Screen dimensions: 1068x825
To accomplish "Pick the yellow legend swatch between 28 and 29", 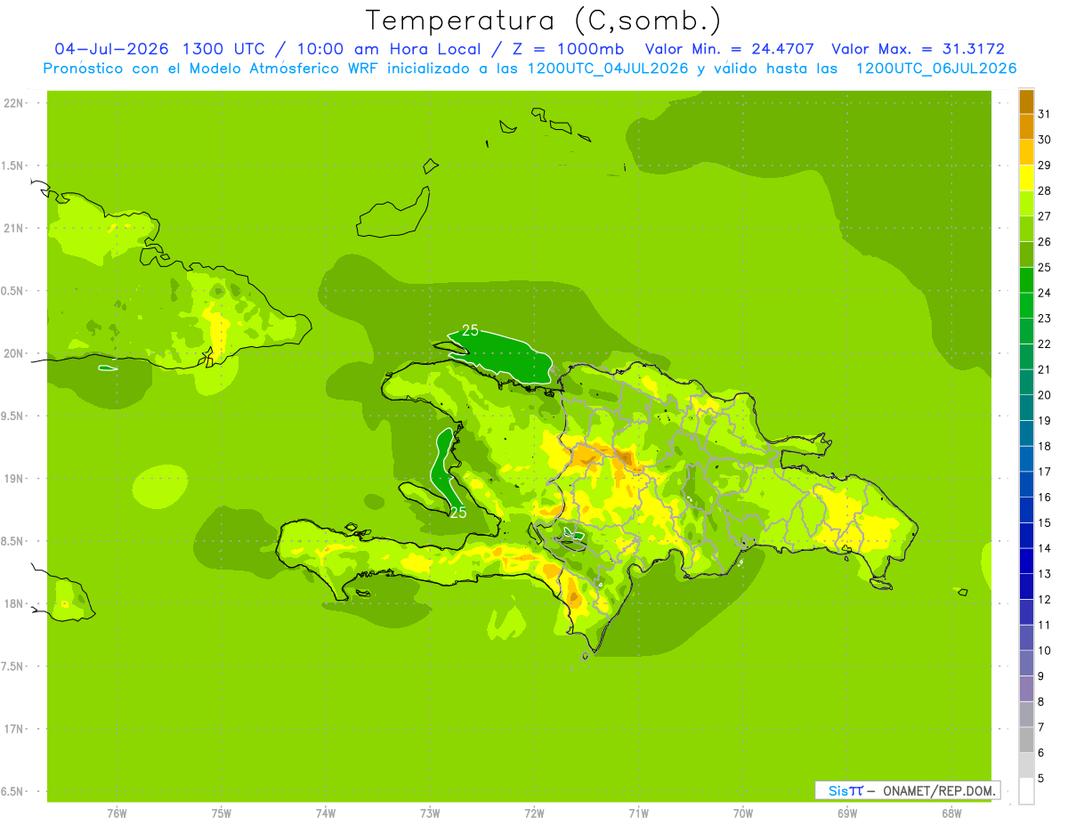I will (1026, 178).
